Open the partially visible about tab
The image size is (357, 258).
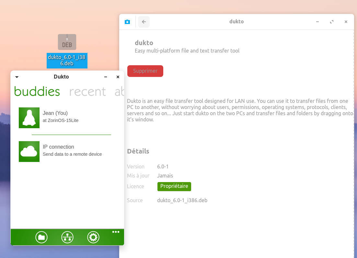tap(119, 92)
